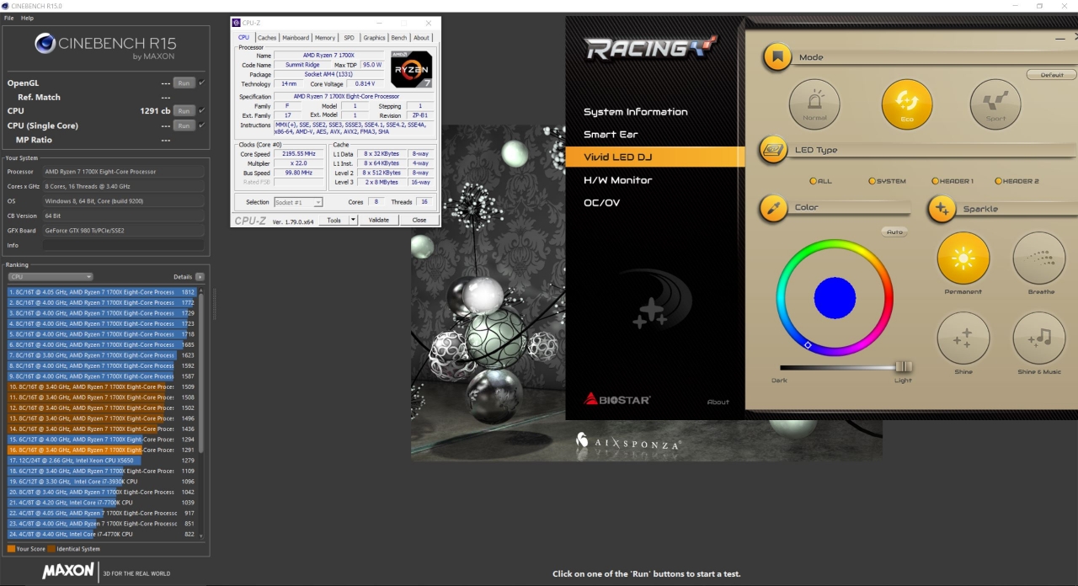Click the Cinebench R15 sphere logo
This screenshot has width=1078, height=586.
(x=45, y=44)
